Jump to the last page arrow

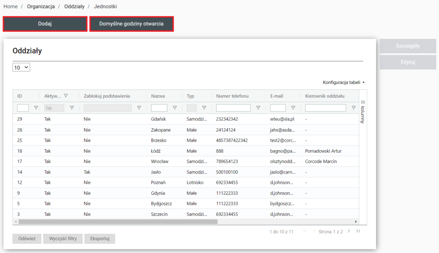(x=358, y=232)
